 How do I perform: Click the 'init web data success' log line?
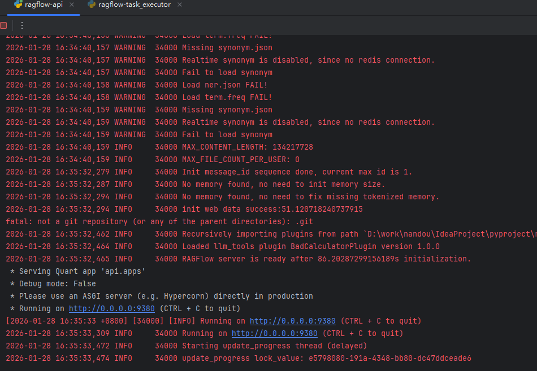tap(184, 209)
